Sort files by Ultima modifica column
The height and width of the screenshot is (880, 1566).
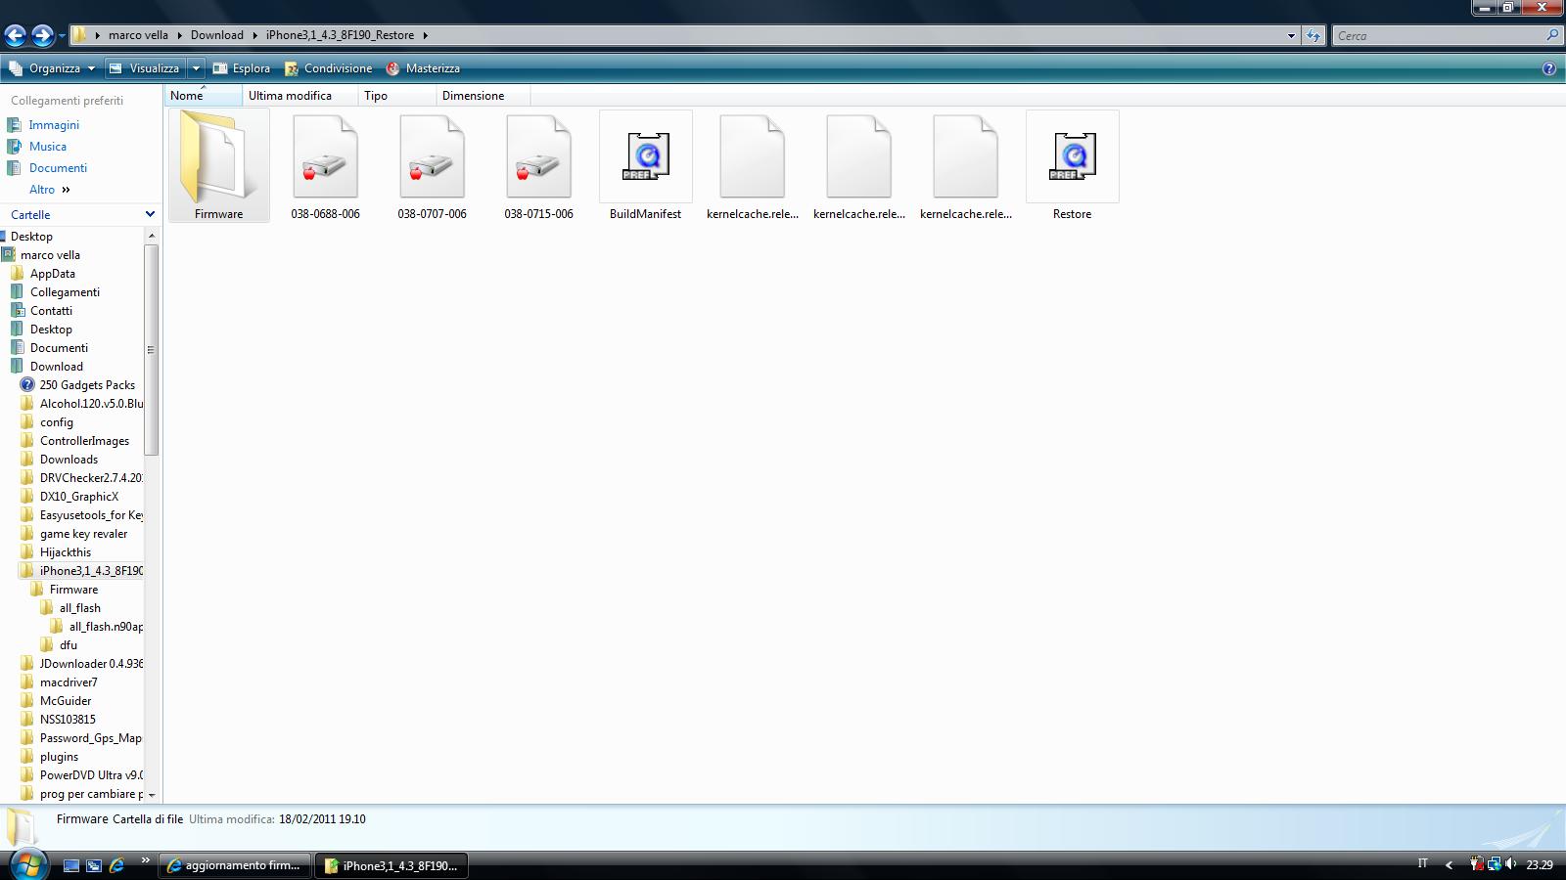tap(290, 96)
